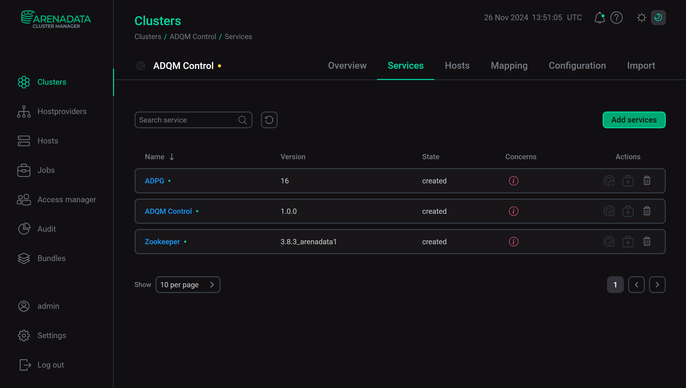Open Access manager from the sidebar
This screenshot has height=388, width=686.
point(67,199)
